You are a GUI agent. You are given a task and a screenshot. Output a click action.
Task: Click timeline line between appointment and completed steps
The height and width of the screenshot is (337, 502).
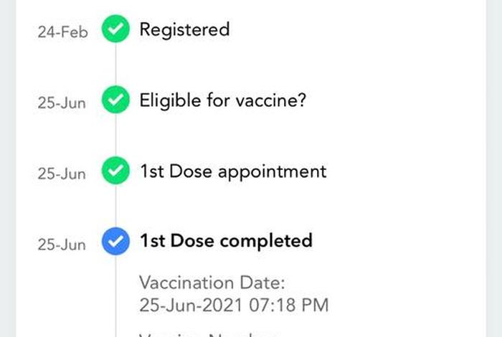tap(115, 206)
